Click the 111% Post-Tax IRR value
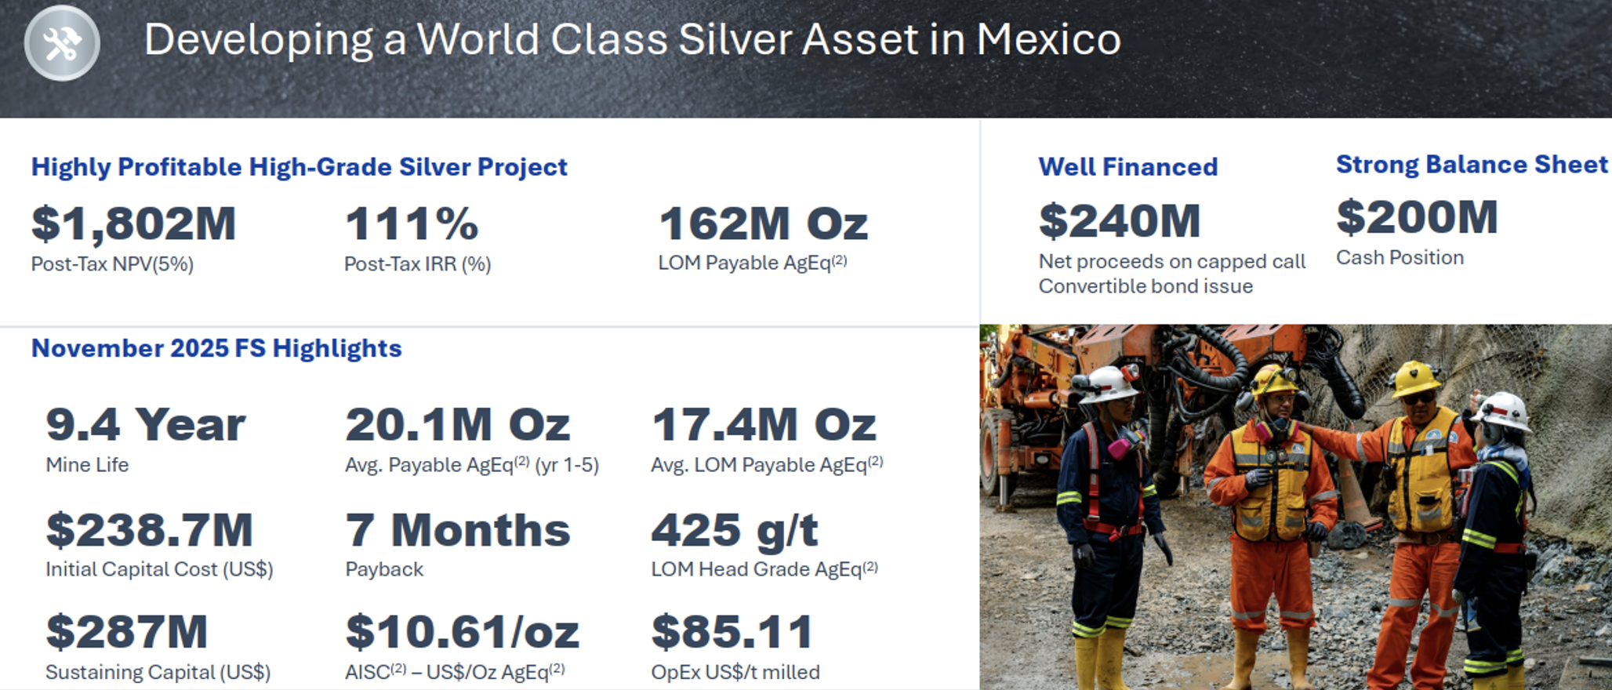The width and height of the screenshot is (1612, 690). point(412,223)
